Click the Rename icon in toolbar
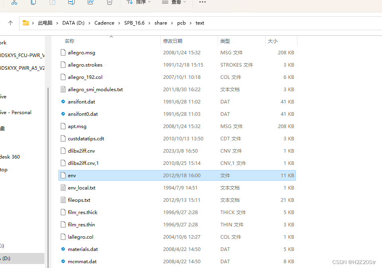Viewport: 382px width, 268px height. pos(71,2)
